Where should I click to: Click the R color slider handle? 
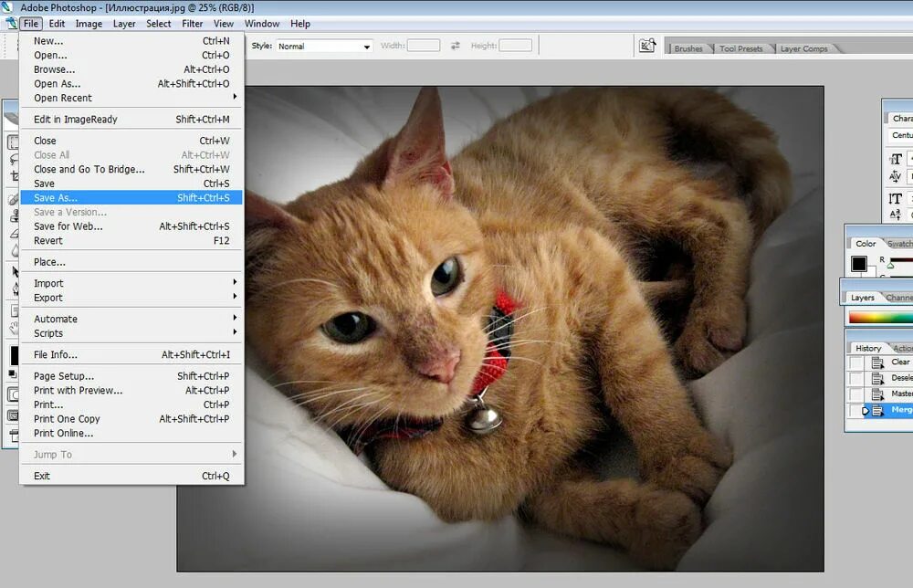tap(890, 266)
